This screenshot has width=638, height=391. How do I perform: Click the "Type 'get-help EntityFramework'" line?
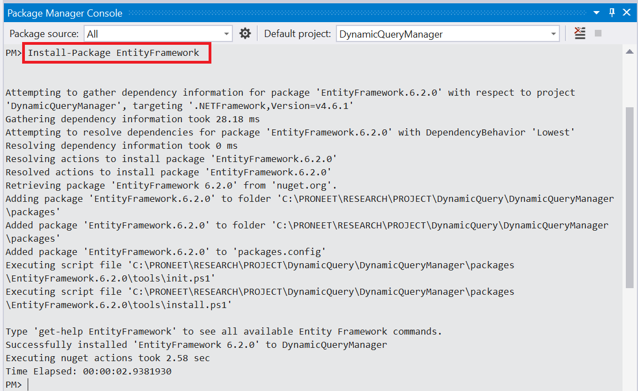click(224, 332)
